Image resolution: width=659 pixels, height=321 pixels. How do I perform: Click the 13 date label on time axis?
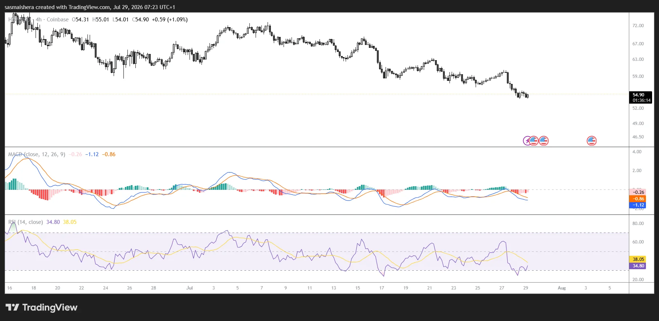(x=334, y=288)
